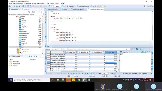Toggle the Auto commit mode field

(x=57, y=6)
